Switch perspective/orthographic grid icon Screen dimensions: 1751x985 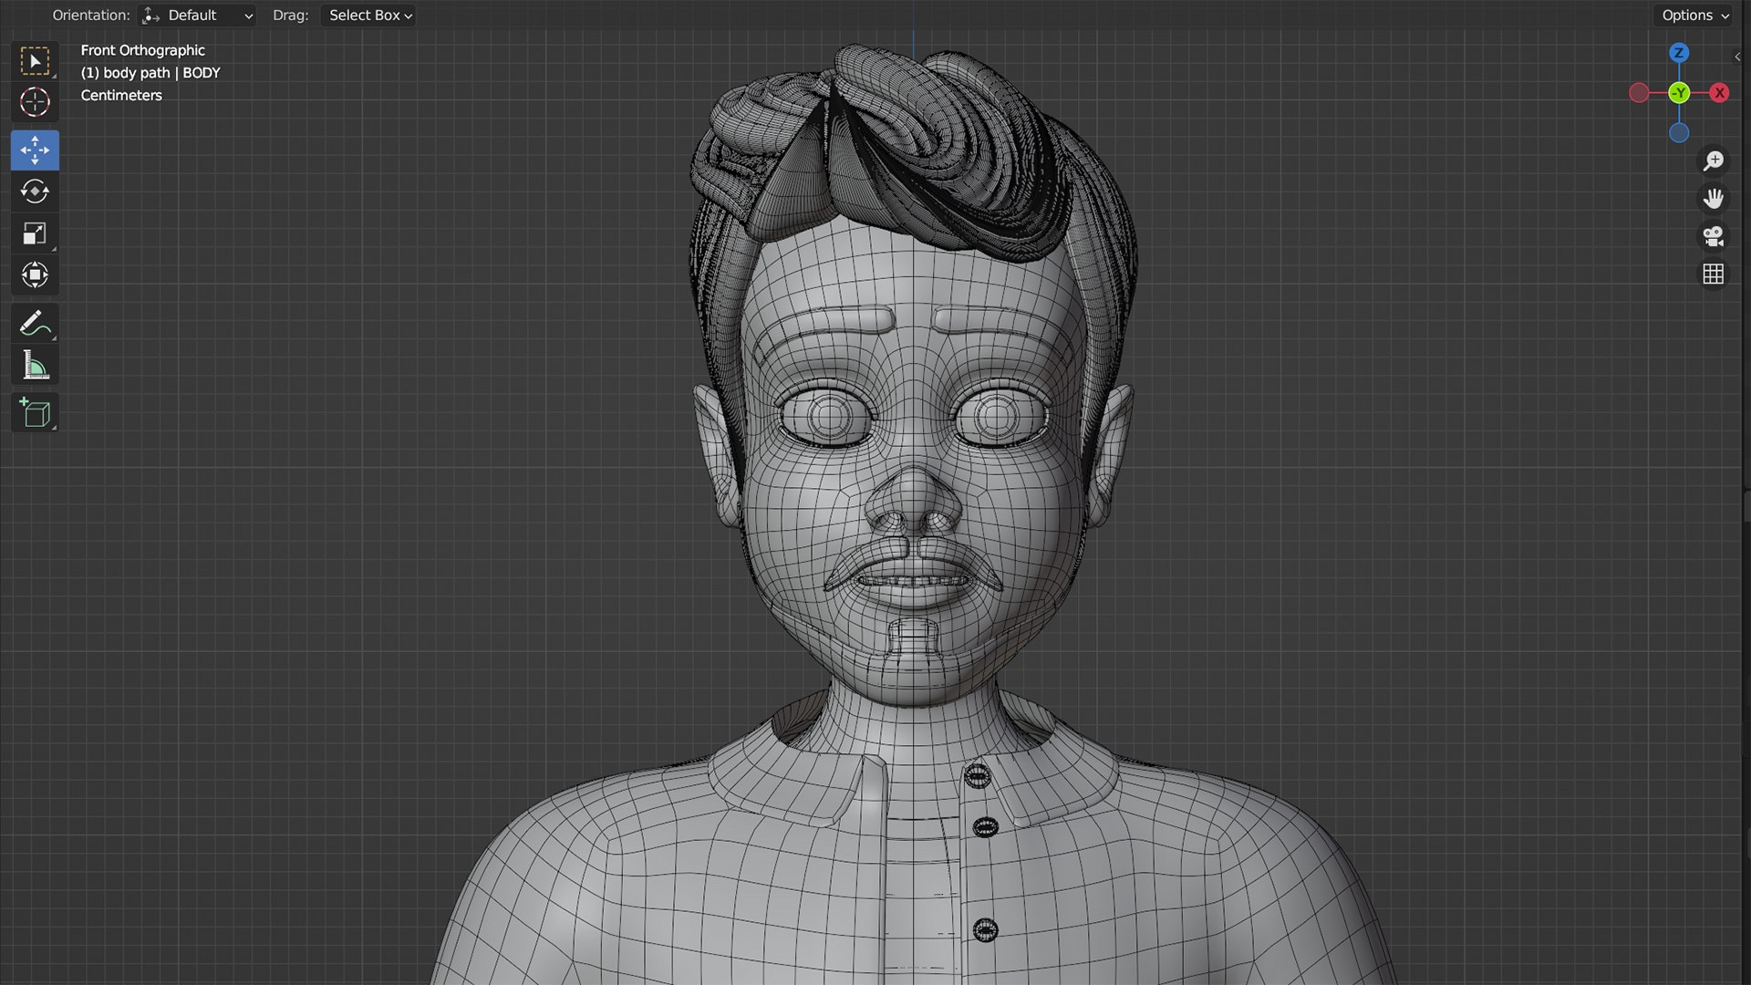(x=1714, y=274)
